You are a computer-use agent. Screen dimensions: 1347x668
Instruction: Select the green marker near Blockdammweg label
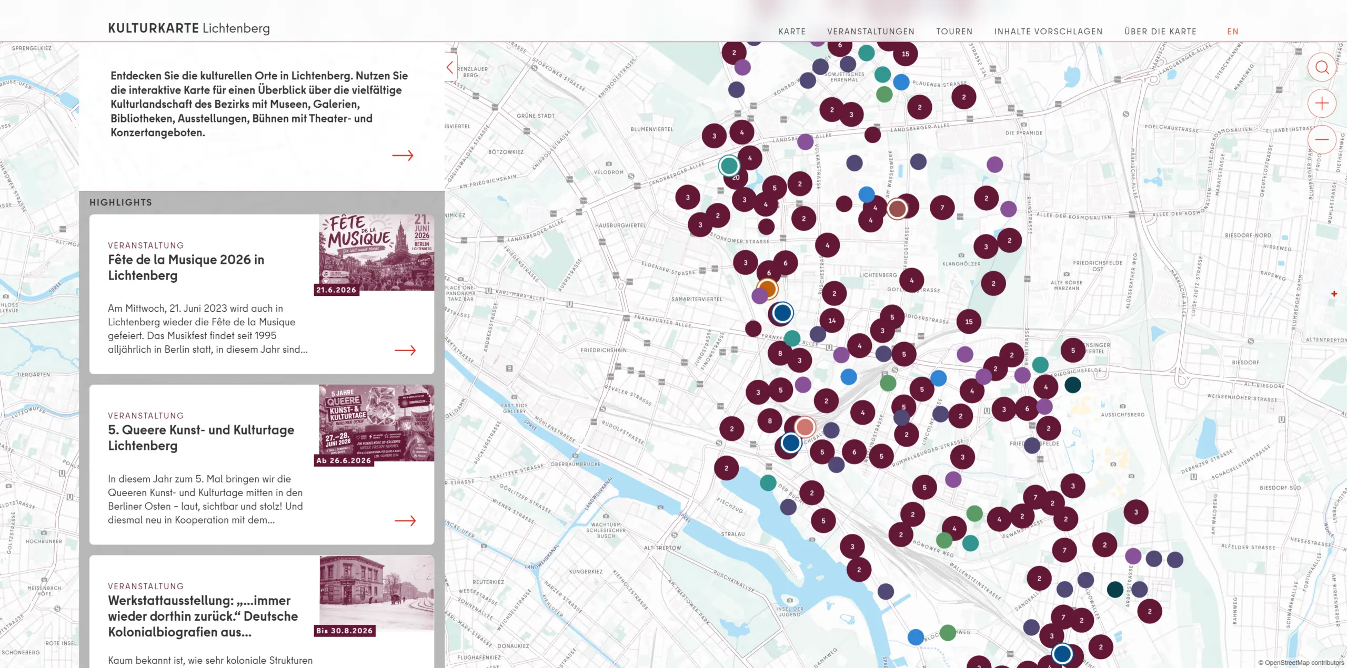point(947,632)
